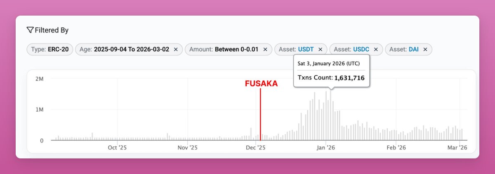The image size is (495, 174).
Task: Click the Jan '26 axis label
Action: (326, 147)
